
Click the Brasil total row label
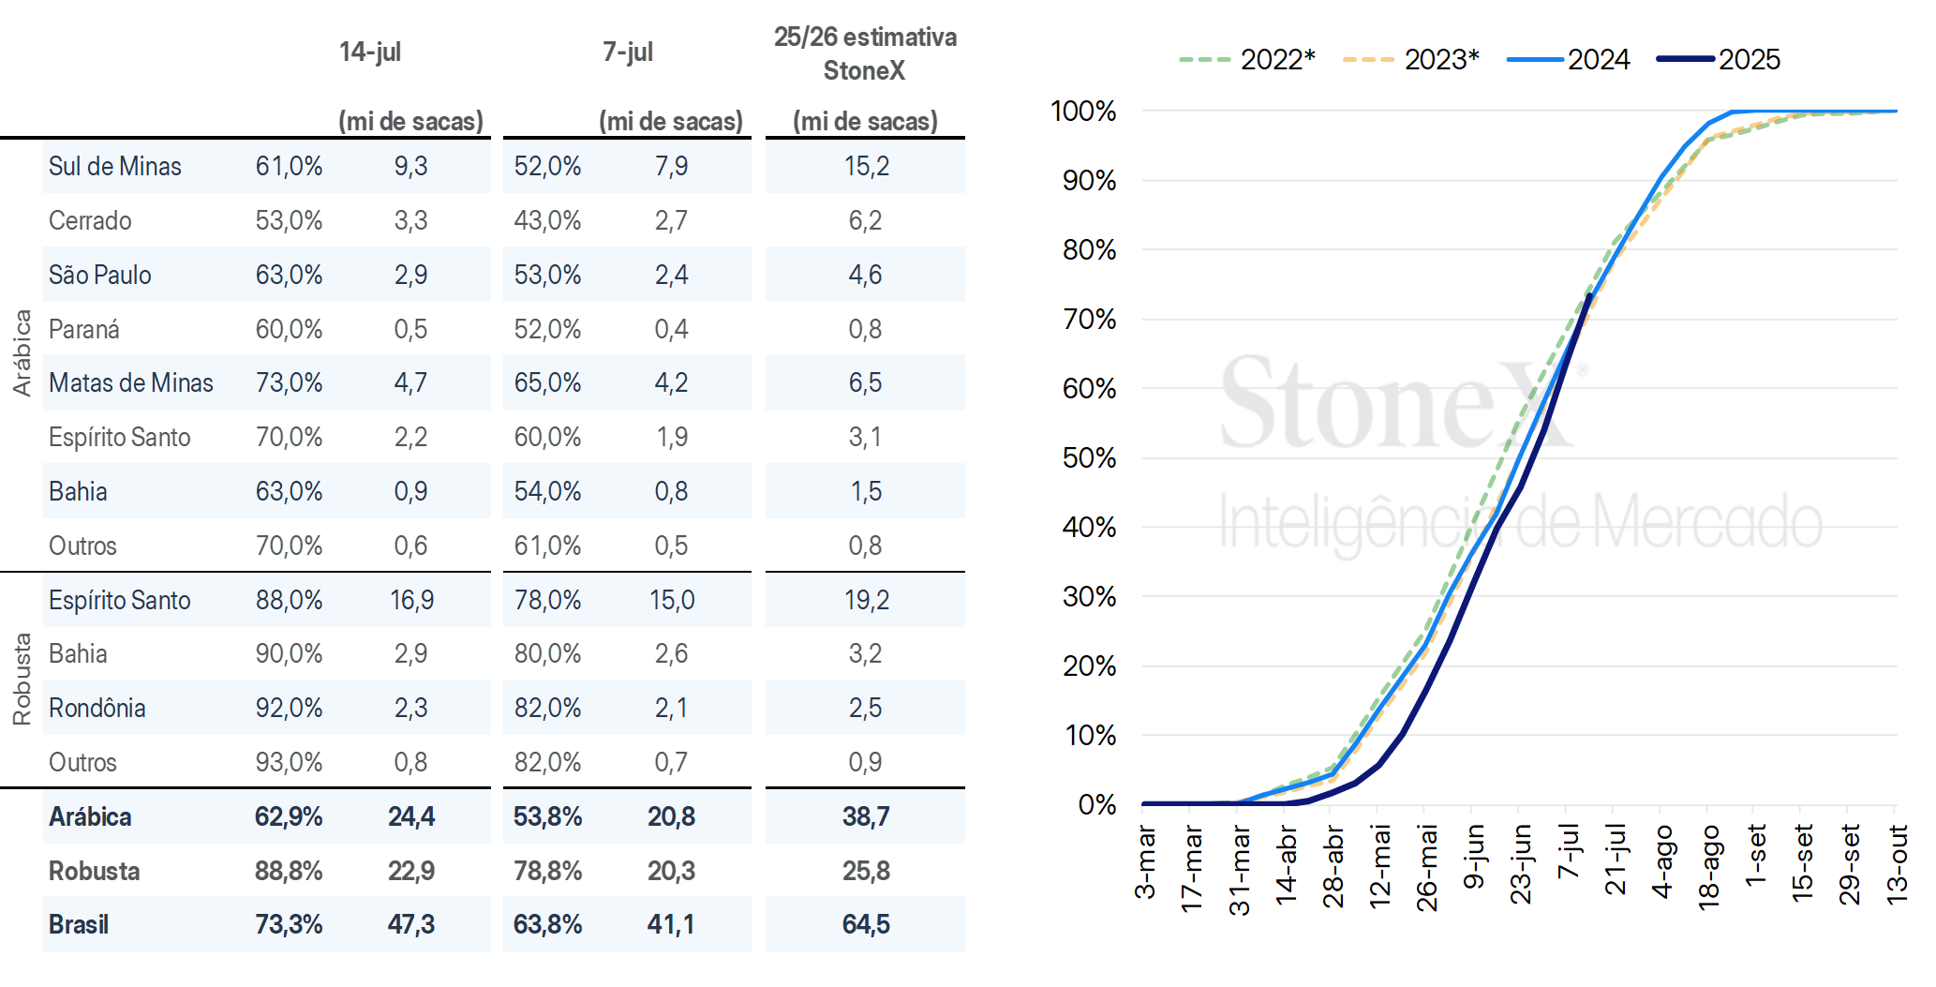pos(79,924)
